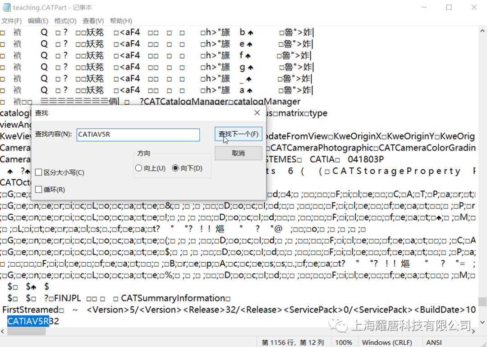Focus the 查找内容 search text field
Viewport: 487px width, 347px height.
pyautogui.click(x=138, y=134)
